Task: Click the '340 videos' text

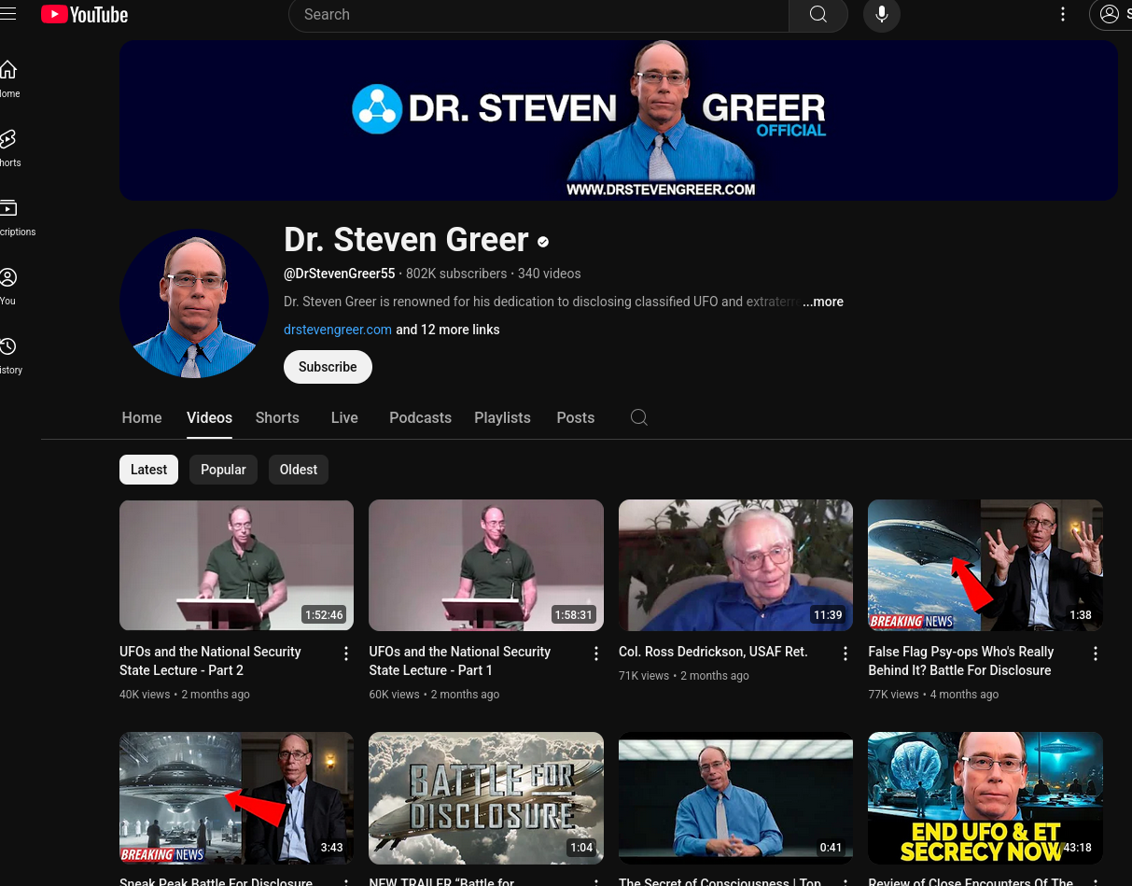Action: coord(550,274)
